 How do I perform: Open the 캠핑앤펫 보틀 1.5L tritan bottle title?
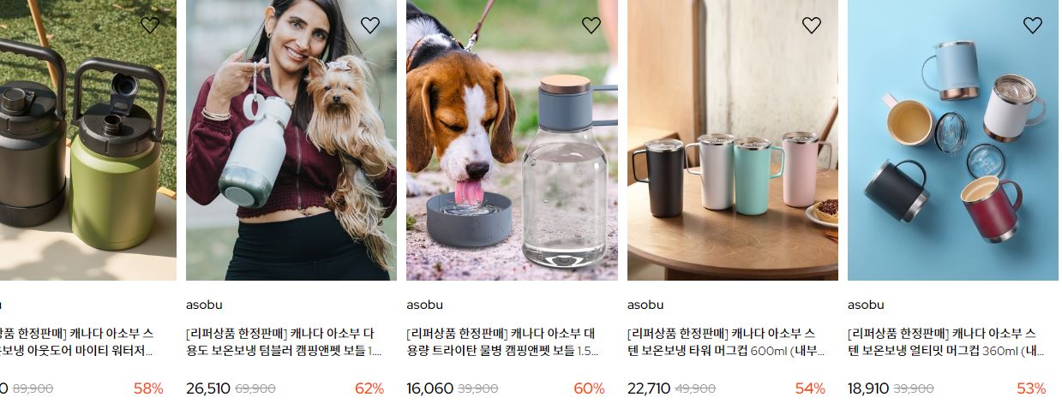pos(503,342)
